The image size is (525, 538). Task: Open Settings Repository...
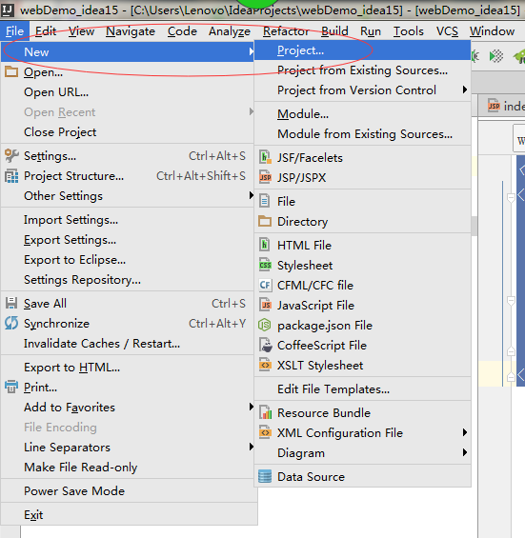pyautogui.click(x=127, y=280)
